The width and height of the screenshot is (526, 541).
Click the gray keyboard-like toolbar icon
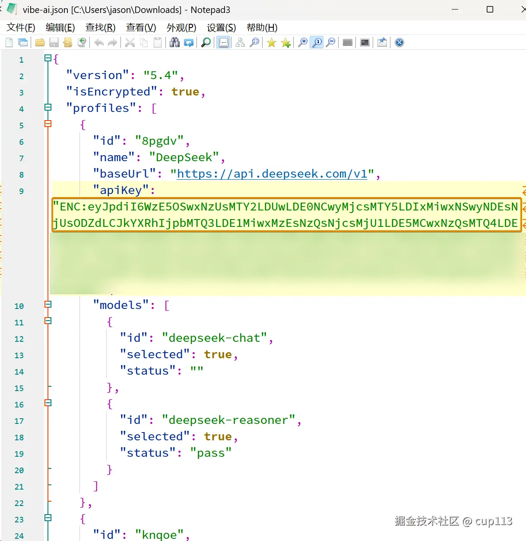click(348, 42)
